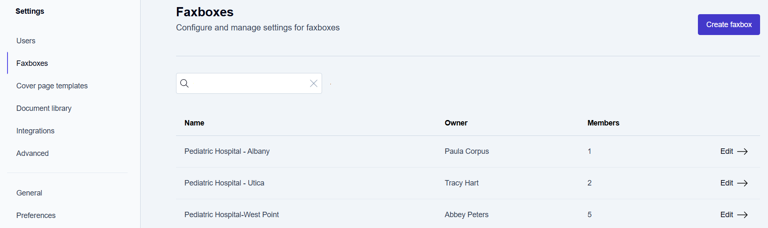The height and width of the screenshot is (228, 768).
Task: Navigate to Integrations settings
Action: click(35, 131)
